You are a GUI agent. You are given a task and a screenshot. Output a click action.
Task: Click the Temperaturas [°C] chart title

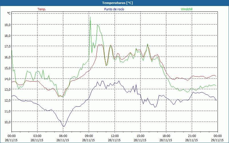117,3
